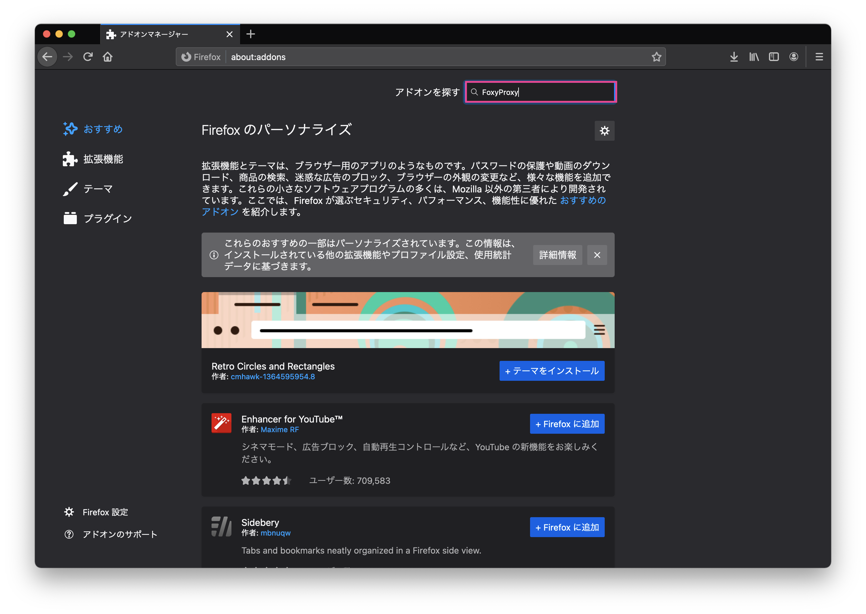The width and height of the screenshot is (866, 614).
Task: Go back with the back arrow
Action: tap(48, 57)
